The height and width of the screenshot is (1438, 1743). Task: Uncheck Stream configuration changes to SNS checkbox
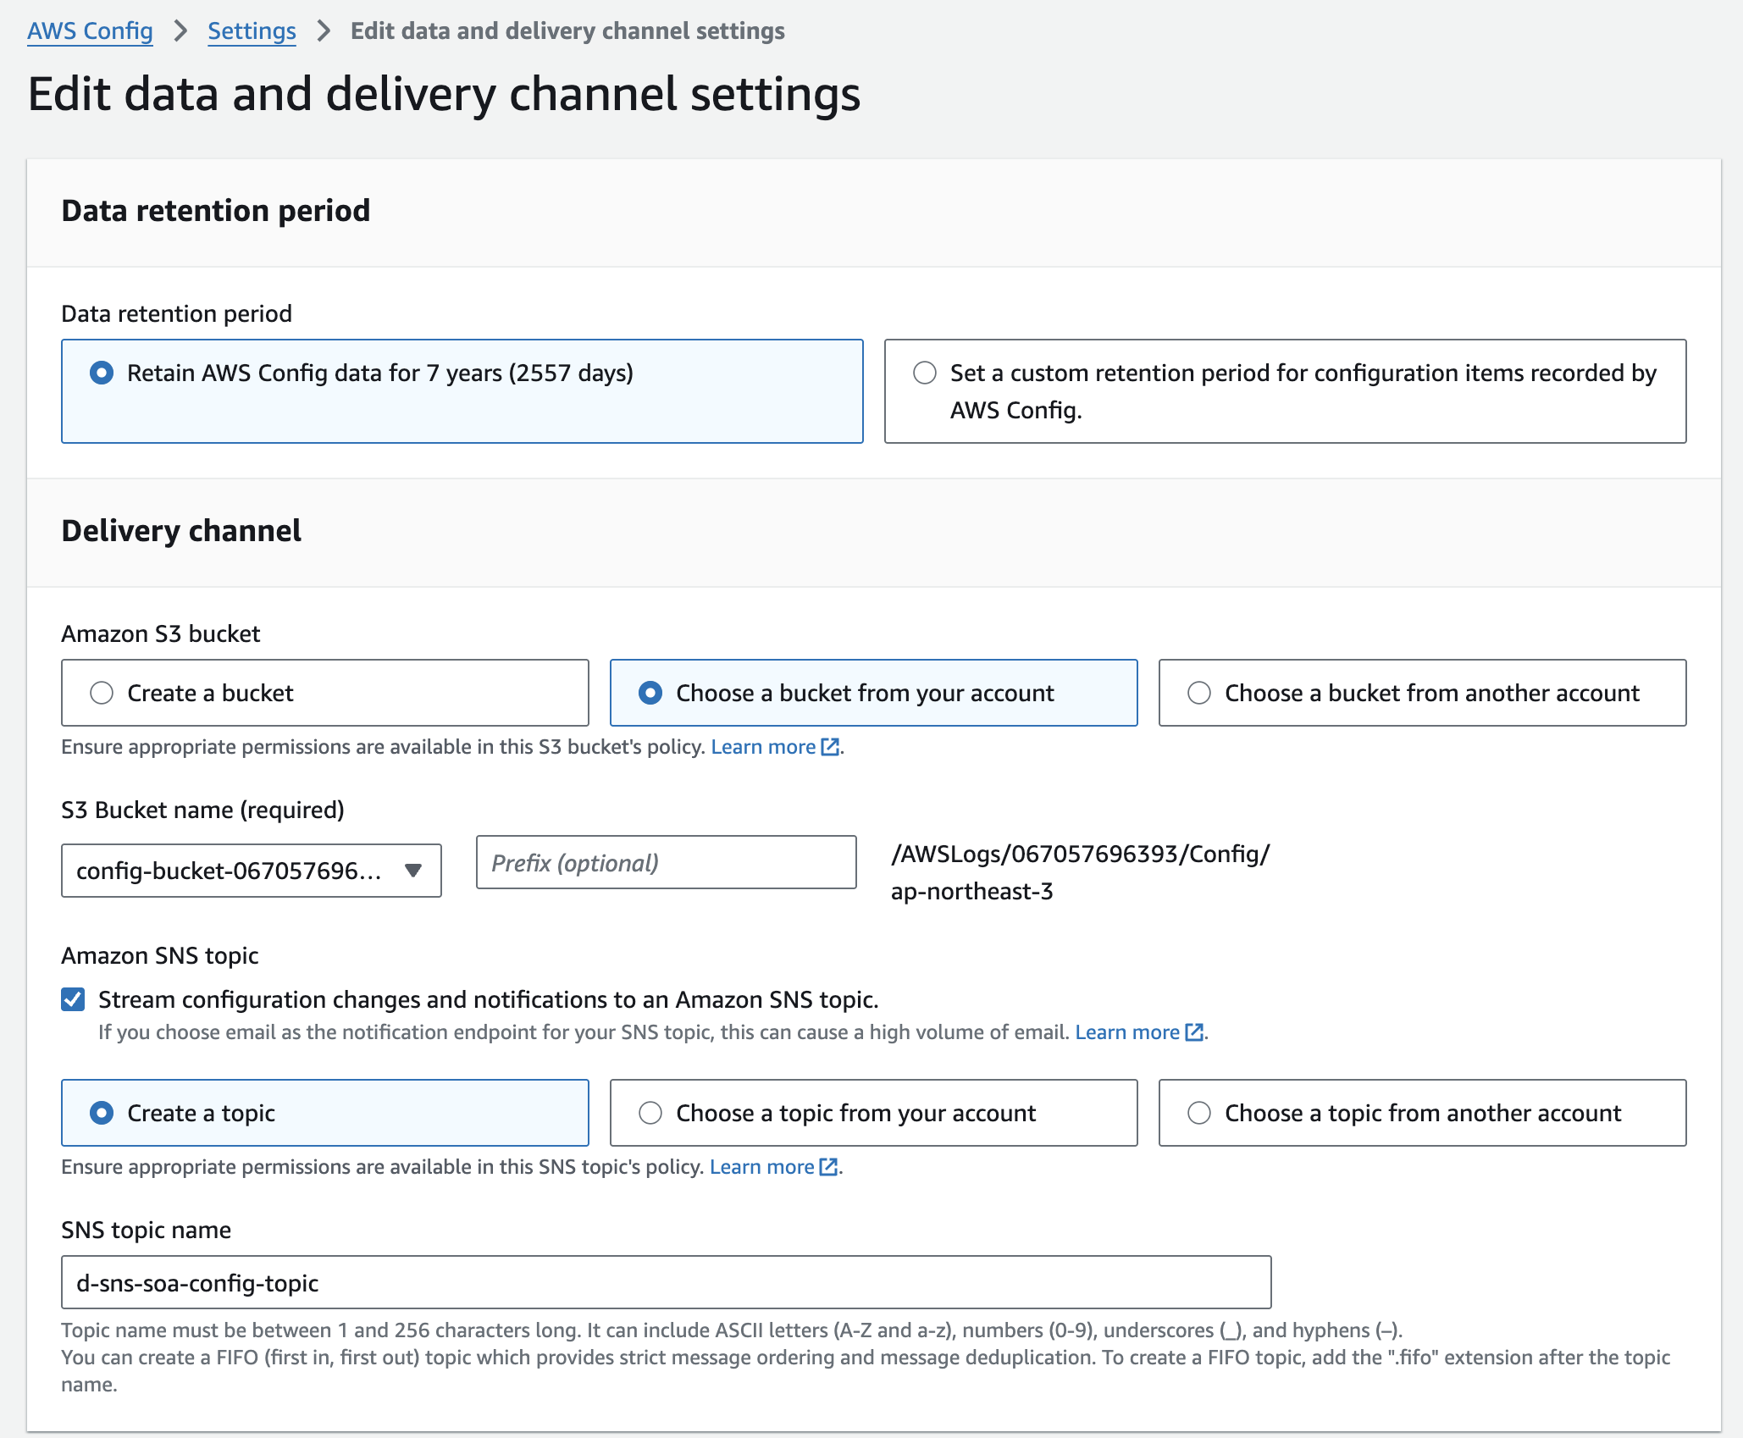(74, 999)
